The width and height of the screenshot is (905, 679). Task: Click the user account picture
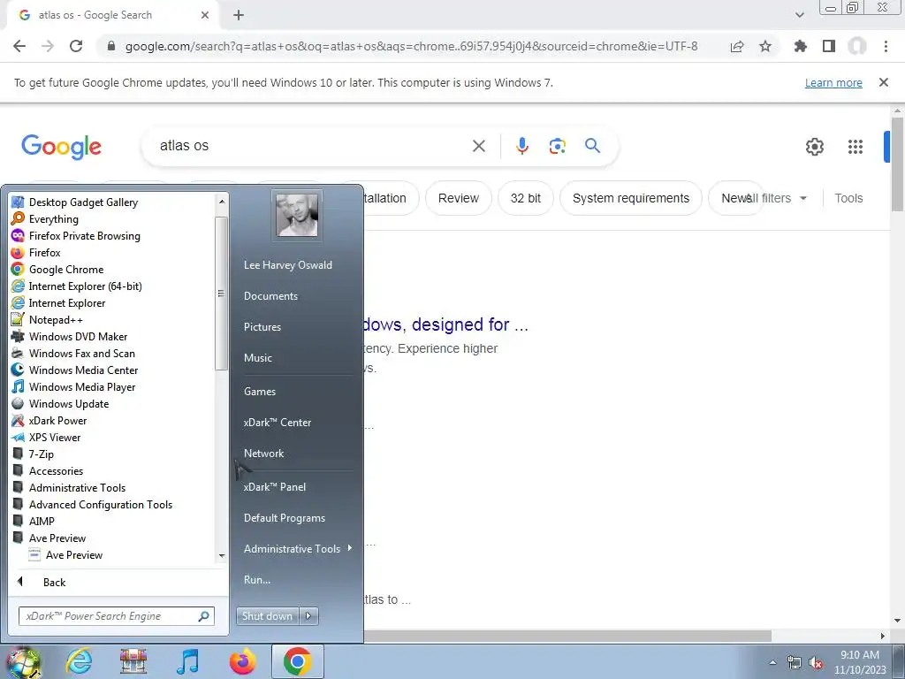pyautogui.click(x=297, y=215)
